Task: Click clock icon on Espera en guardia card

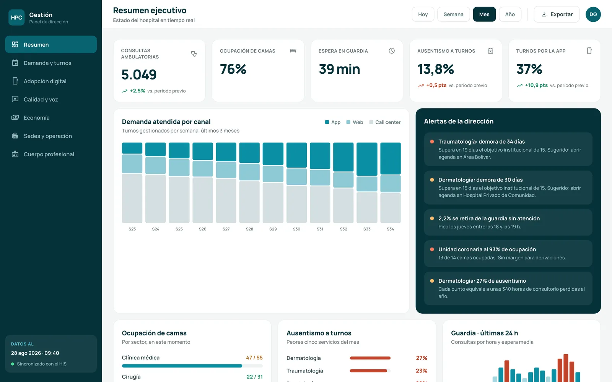Action: pyautogui.click(x=392, y=51)
